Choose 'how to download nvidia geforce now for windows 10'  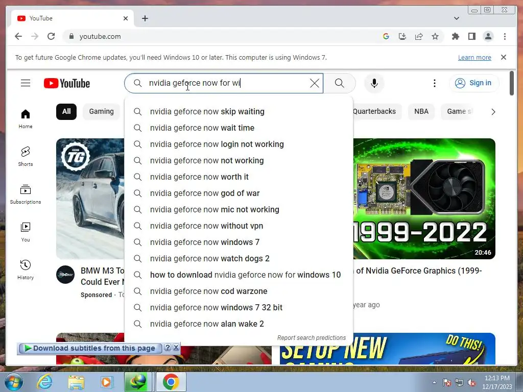coord(239,275)
